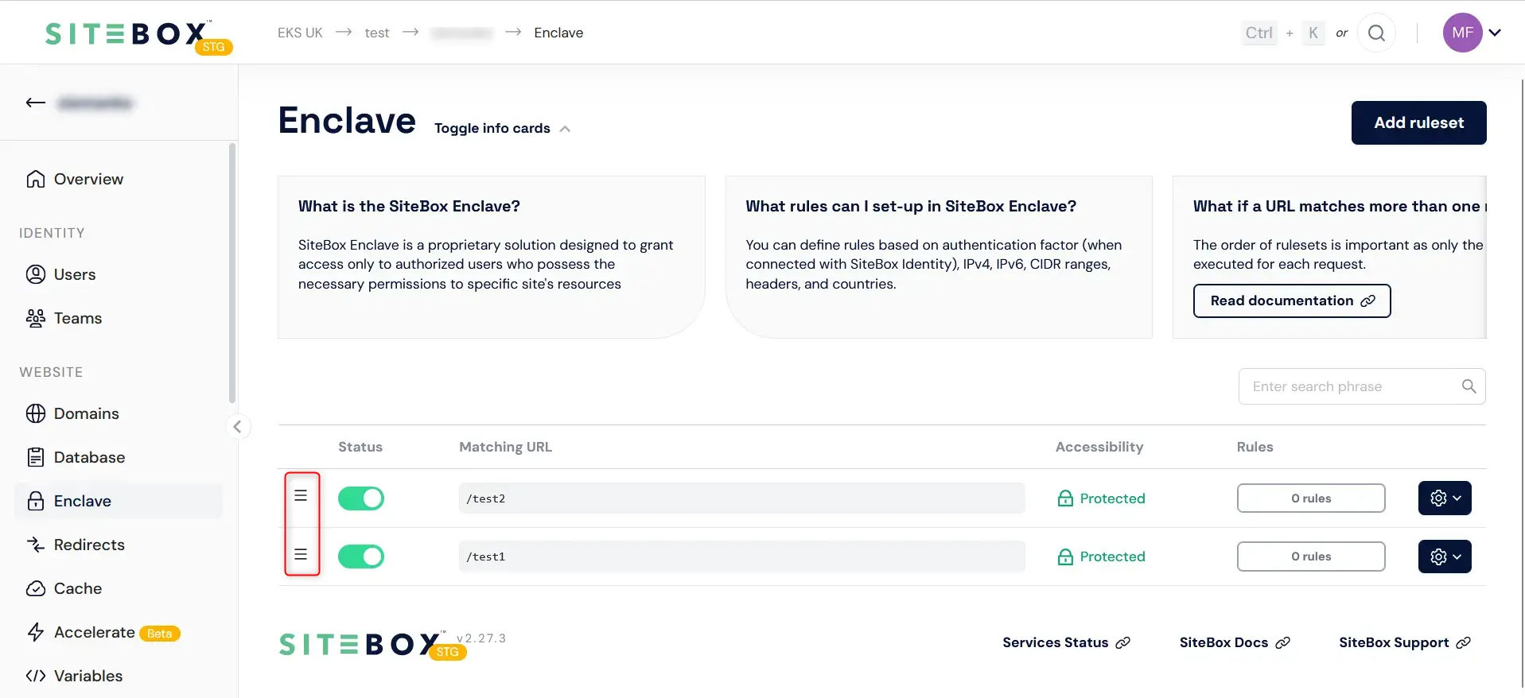Viewport: 1525px width, 698px height.
Task: Go back using the sidebar arrow
Action: click(x=35, y=103)
